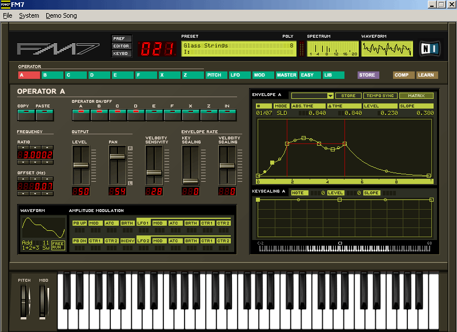Enable operator E on/off switch

click(154, 115)
